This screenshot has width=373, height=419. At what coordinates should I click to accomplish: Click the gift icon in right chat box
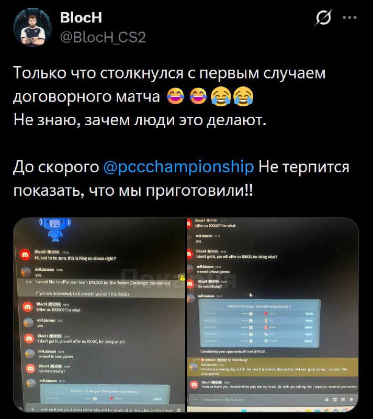[326, 399]
